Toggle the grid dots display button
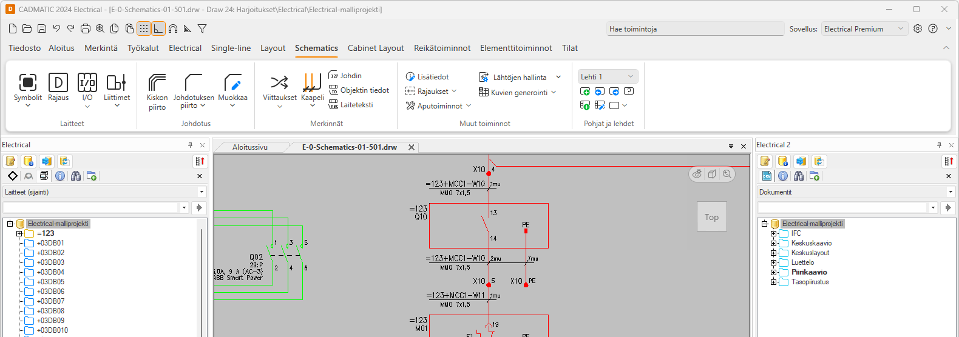Image resolution: width=959 pixels, height=337 pixels. pyautogui.click(x=144, y=28)
